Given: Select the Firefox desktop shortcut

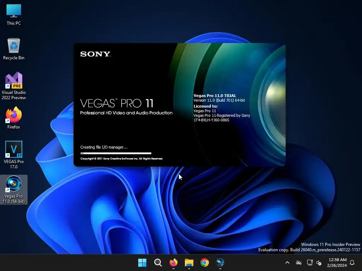Looking at the screenshot, I should (x=14, y=118).
